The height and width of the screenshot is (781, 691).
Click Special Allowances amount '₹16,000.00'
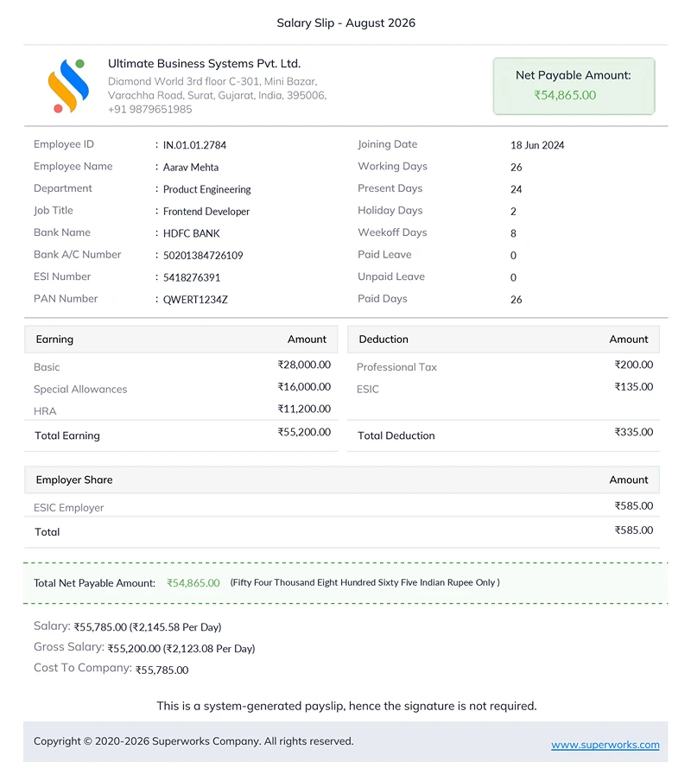(x=304, y=386)
